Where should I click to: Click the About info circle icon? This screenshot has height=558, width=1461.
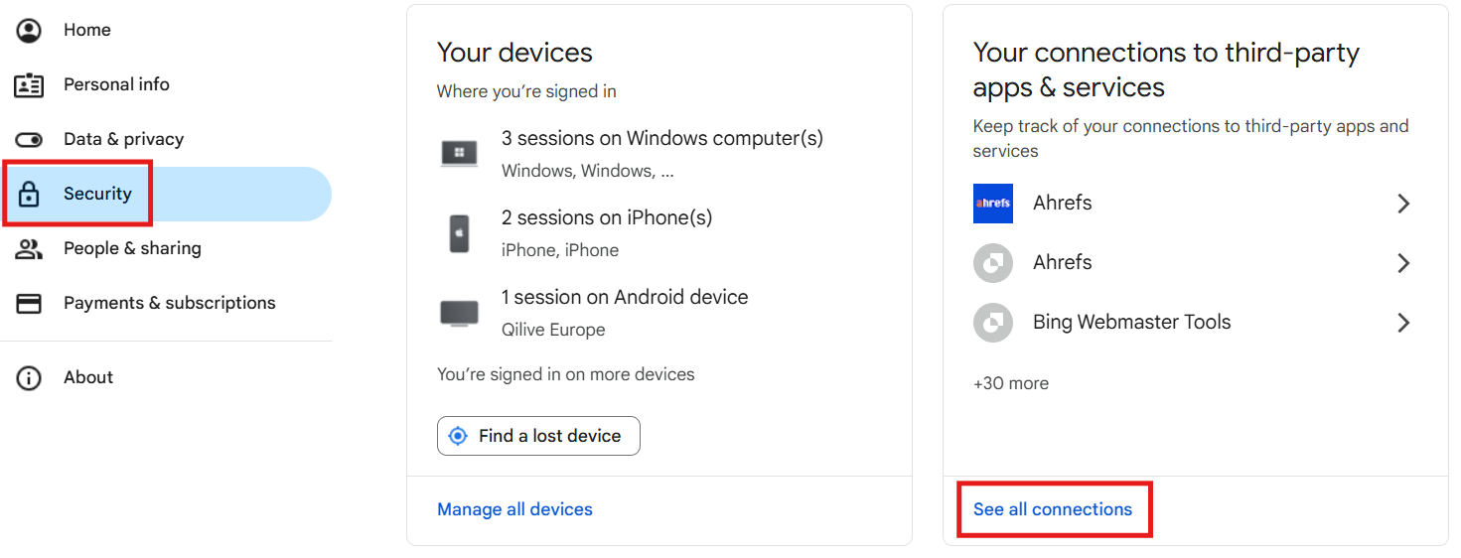29,377
